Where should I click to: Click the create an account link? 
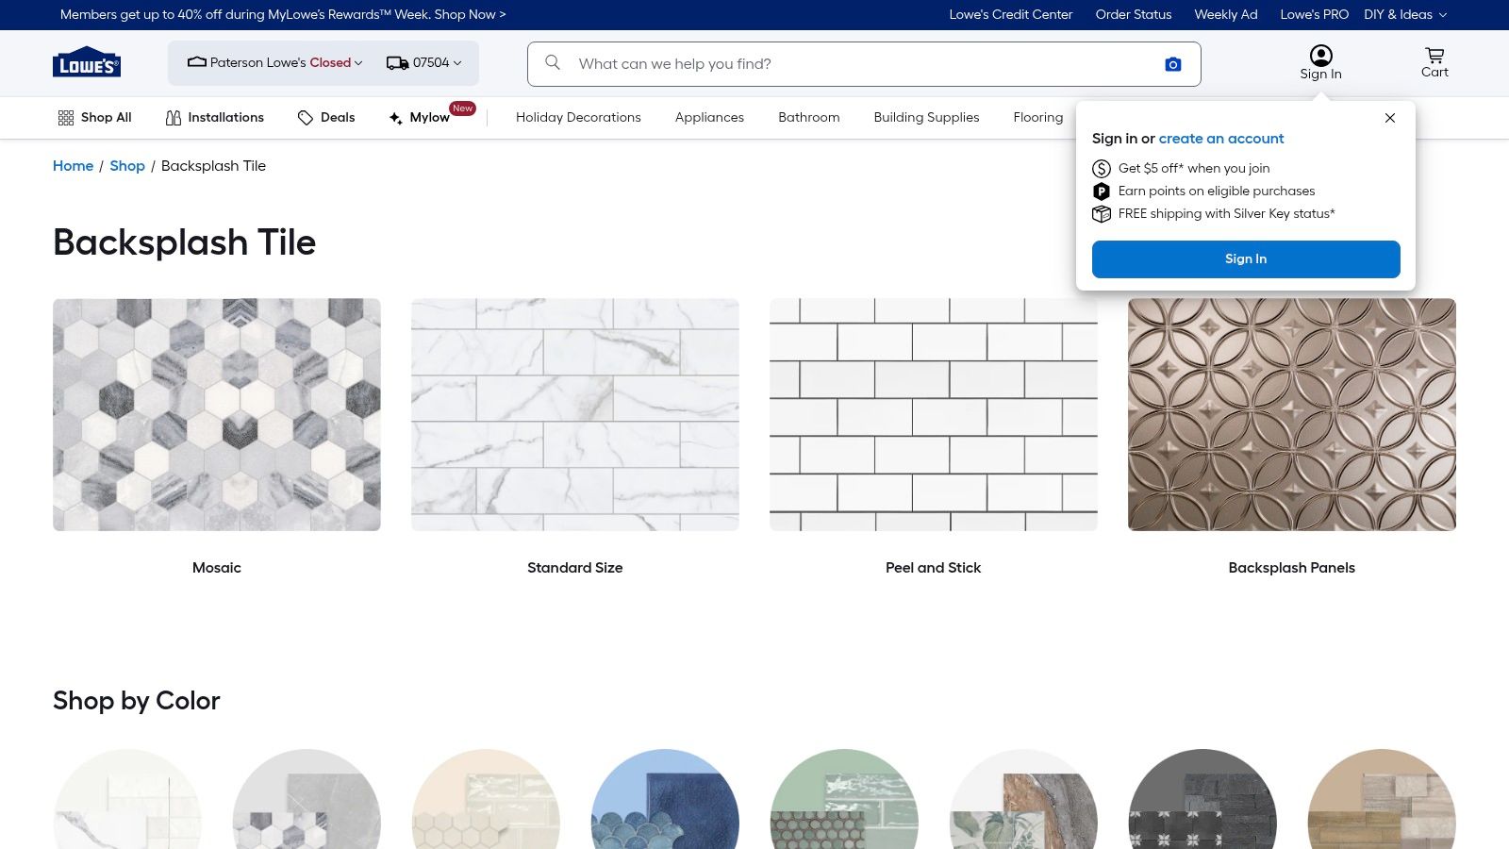pyautogui.click(x=1221, y=139)
